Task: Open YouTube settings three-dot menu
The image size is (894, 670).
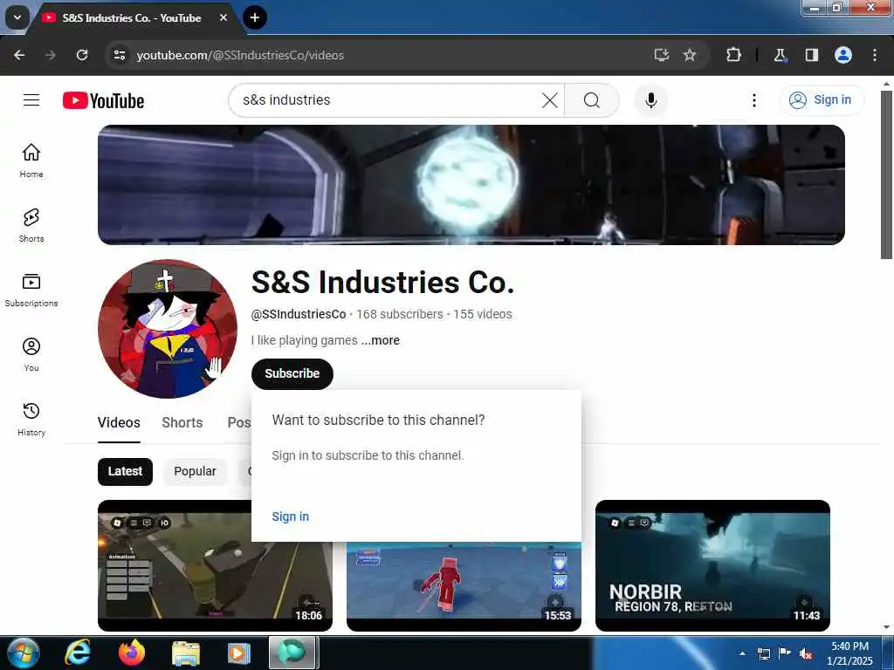Action: click(753, 100)
